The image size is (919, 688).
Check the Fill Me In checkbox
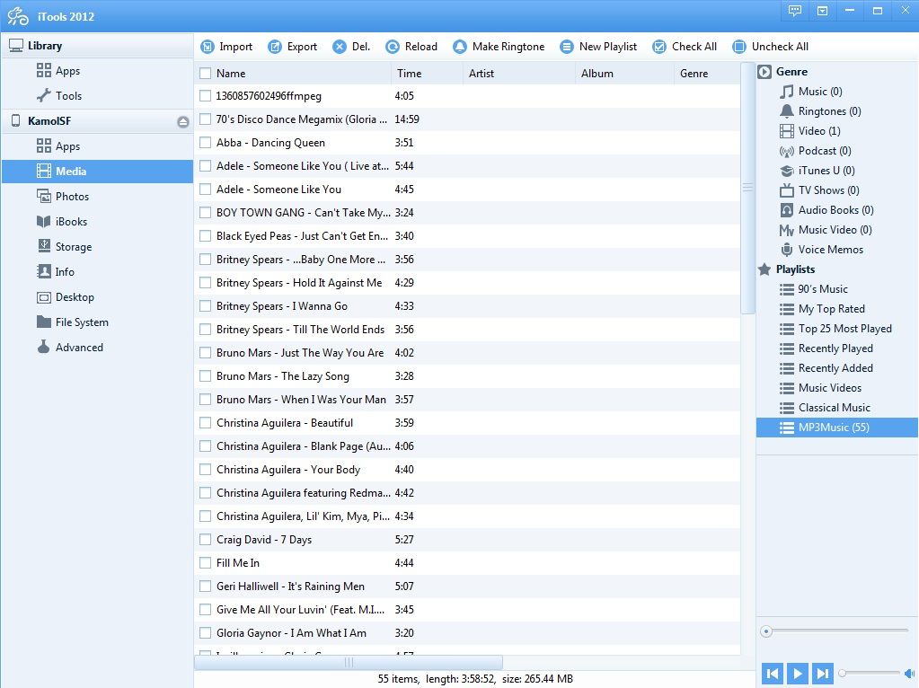click(x=205, y=563)
